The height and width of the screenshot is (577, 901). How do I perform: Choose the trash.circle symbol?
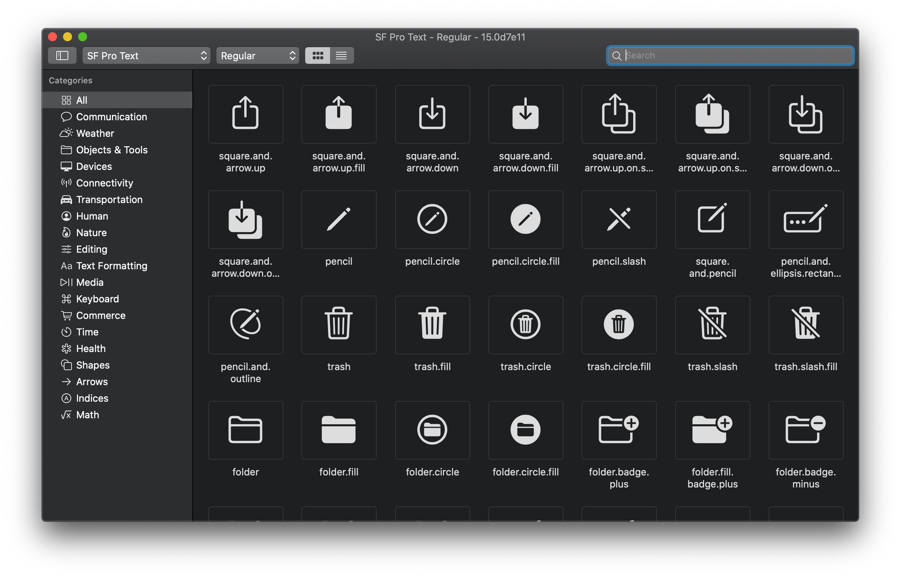tap(526, 325)
